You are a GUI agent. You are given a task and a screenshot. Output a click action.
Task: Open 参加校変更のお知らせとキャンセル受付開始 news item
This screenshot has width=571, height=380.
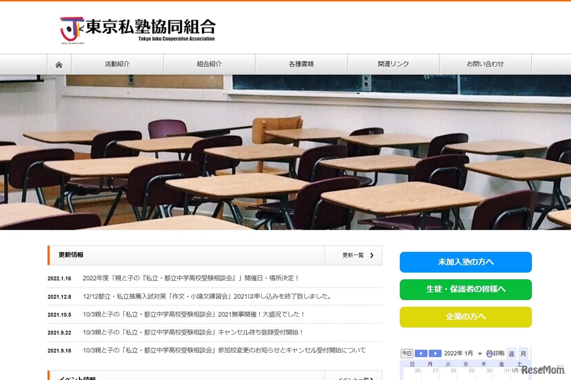point(224,351)
